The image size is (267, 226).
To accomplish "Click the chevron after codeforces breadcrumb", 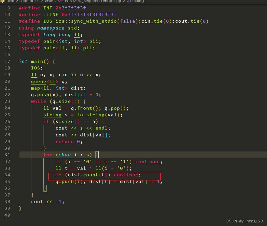I will pyautogui.click(x=42, y=1).
